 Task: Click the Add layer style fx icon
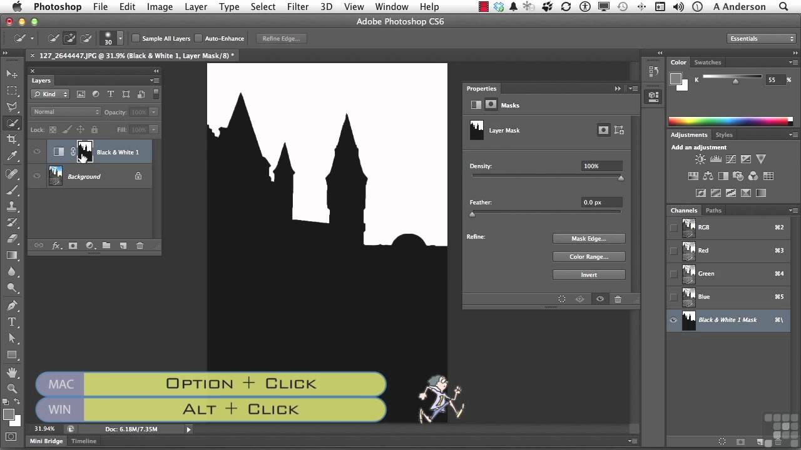[x=56, y=246]
